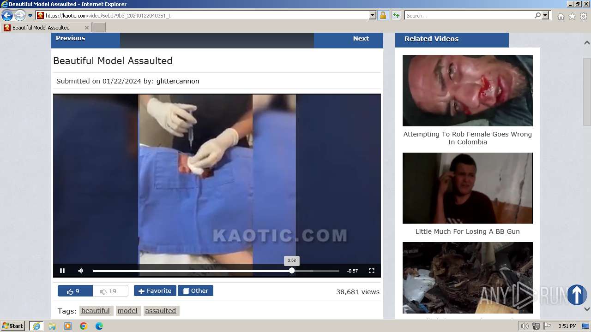Open a new blank tab
Image resolution: width=591 pixels, height=332 pixels.
[x=99, y=27]
